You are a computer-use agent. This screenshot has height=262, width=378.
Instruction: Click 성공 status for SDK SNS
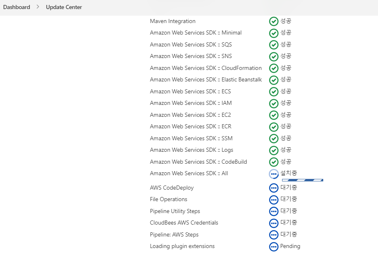pyautogui.click(x=286, y=56)
